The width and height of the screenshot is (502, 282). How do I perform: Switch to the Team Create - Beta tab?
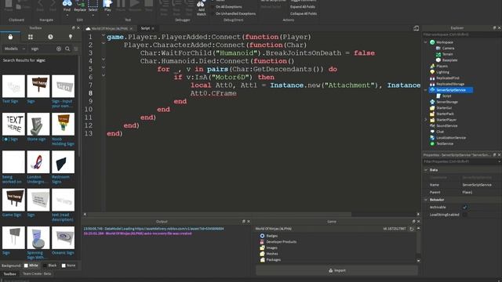pyautogui.click(x=37, y=274)
